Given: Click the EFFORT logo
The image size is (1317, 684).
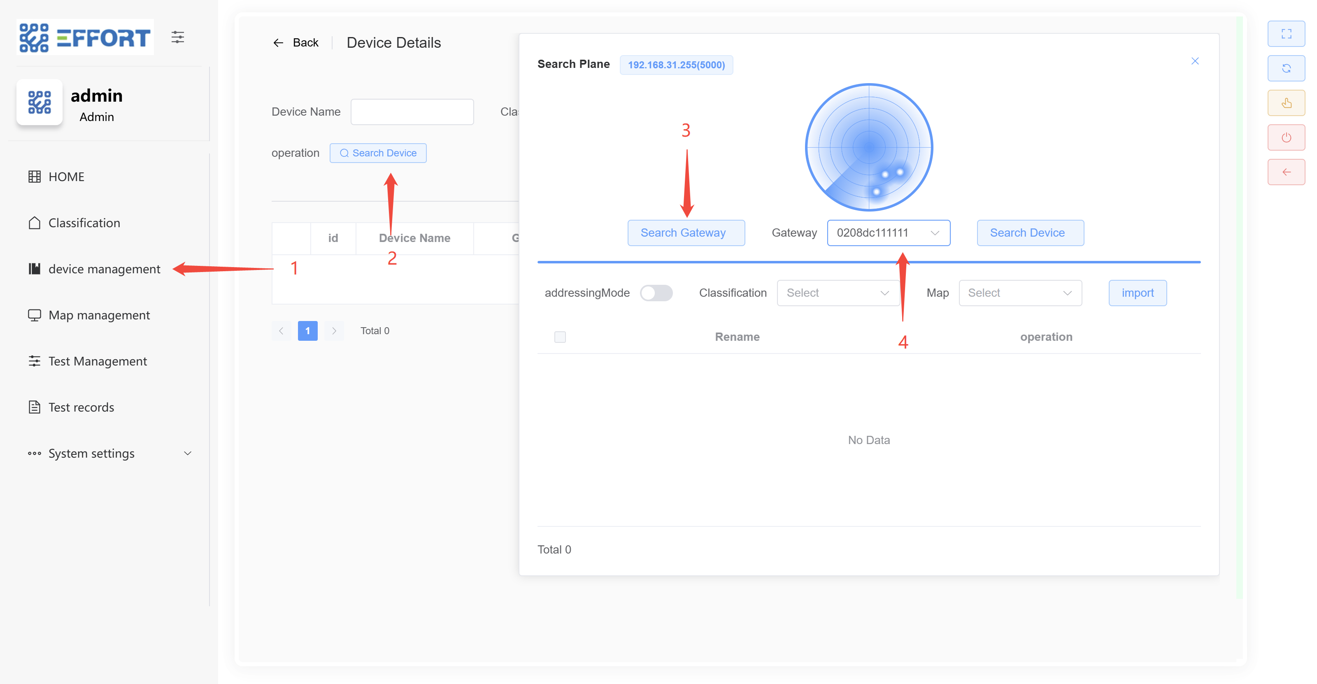Looking at the screenshot, I should [x=85, y=37].
